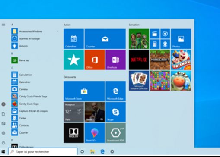Open the Courrier mail tile

[105, 39]
